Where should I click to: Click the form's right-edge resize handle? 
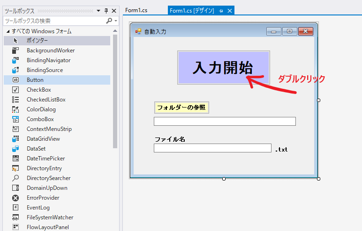pyautogui.click(x=318, y=100)
